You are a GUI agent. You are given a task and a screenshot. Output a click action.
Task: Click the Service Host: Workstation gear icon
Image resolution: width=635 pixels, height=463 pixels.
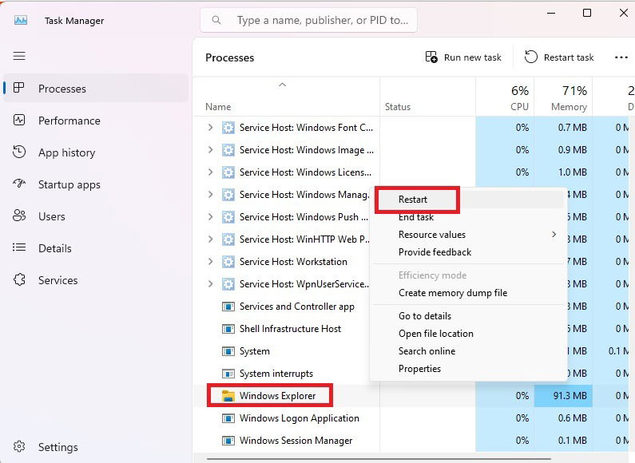[x=228, y=262]
